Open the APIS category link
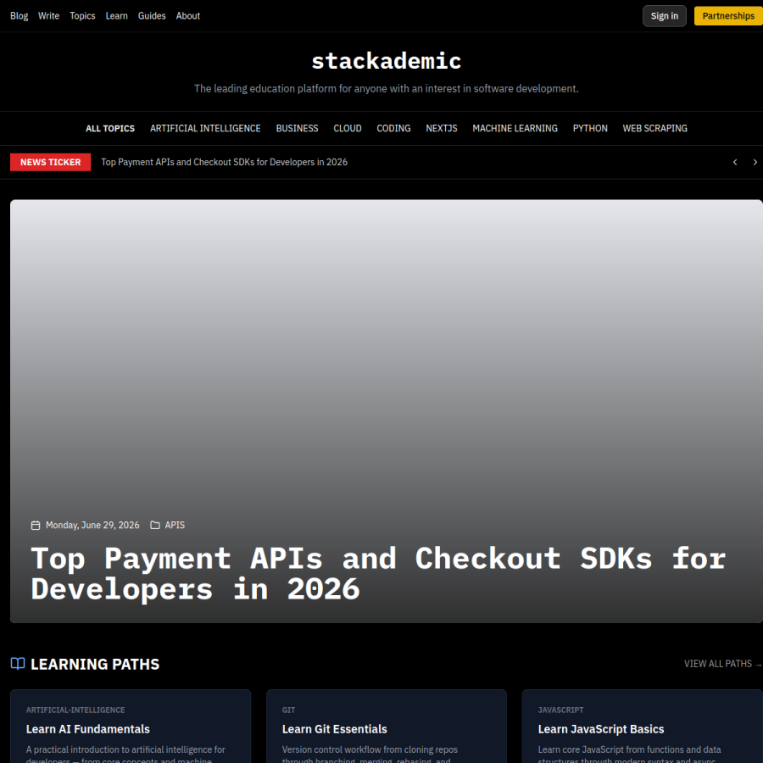763x763 pixels. coord(175,525)
